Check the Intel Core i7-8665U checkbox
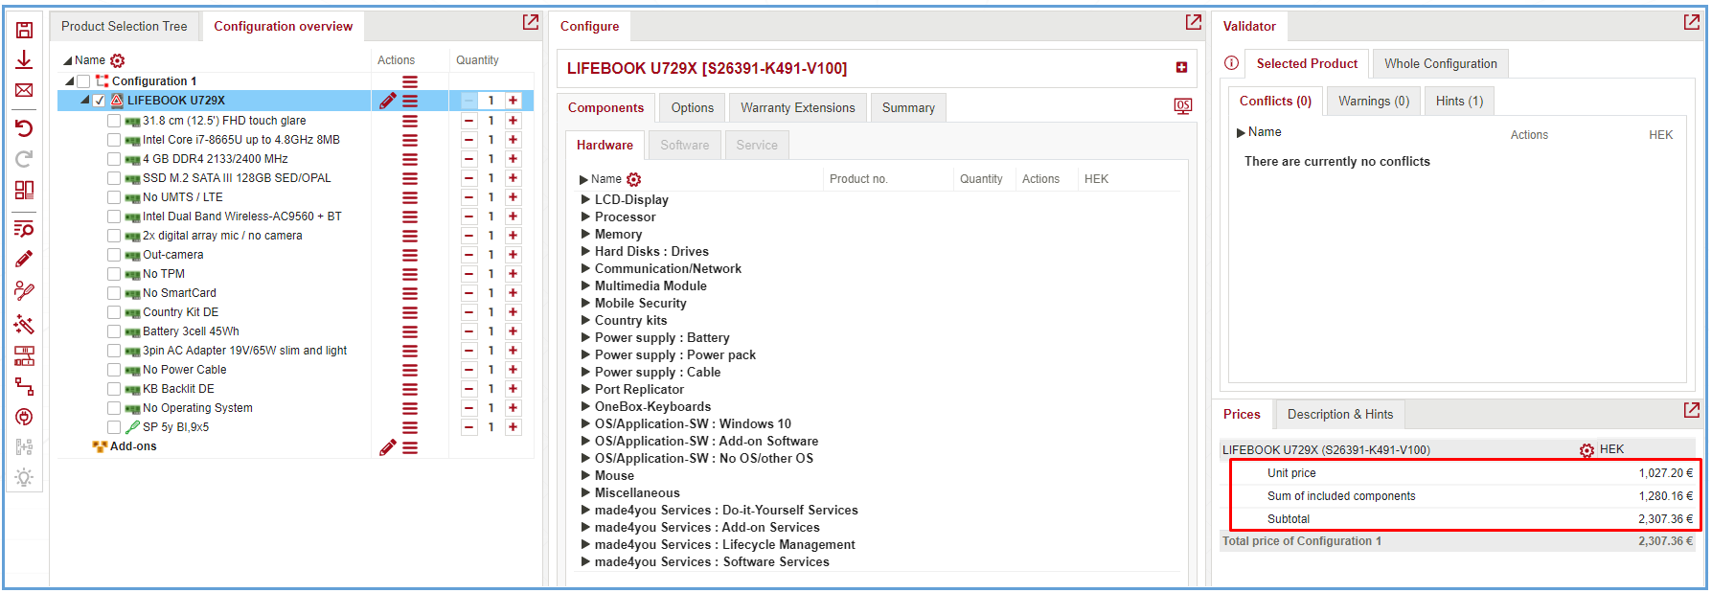Image resolution: width=1712 pixels, height=593 pixels. [114, 140]
